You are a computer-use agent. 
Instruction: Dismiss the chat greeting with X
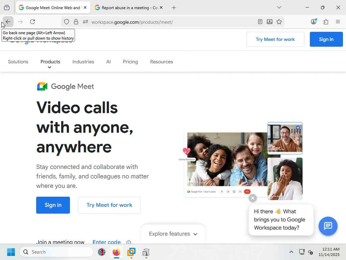coord(253,198)
